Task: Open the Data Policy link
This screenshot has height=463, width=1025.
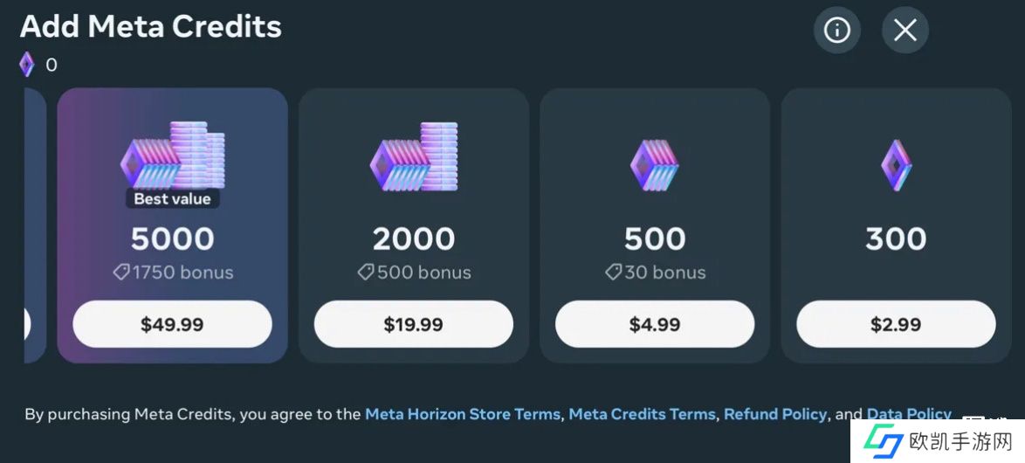Action: tap(908, 414)
